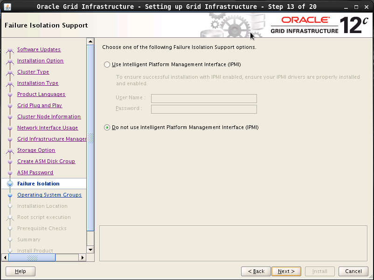The width and height of the screenshot is (374, 280).
Task: Click the Operating System Groups step bullet icon
Action: (x=10, y=195)
